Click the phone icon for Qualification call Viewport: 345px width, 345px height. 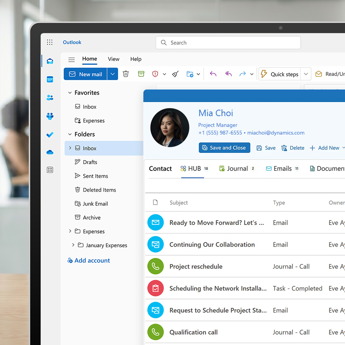pos(156,332)
